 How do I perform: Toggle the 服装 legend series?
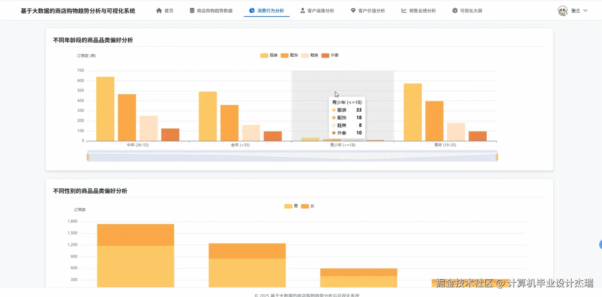point(269,55)
